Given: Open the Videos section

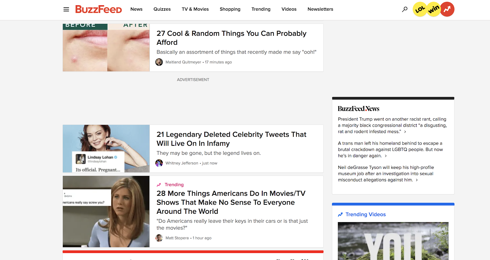Looking at the screenshot, I should (289, 9).
